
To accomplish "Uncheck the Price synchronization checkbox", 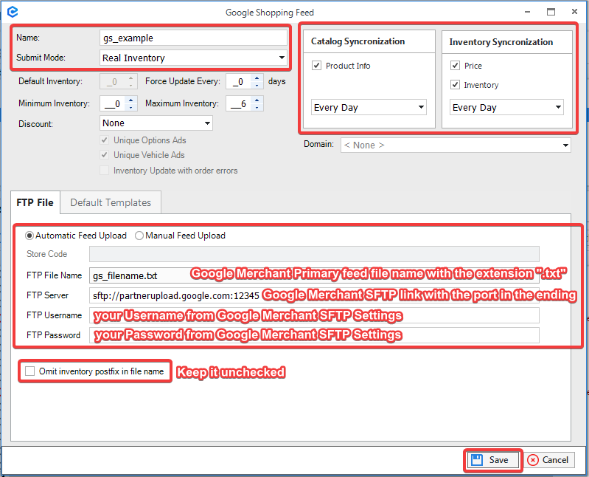I will pyautogui.click(x=455, y=66).
